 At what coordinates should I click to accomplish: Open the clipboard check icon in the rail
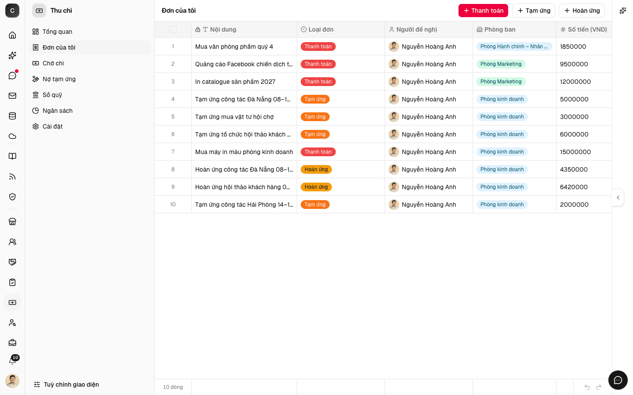point(12,282)
